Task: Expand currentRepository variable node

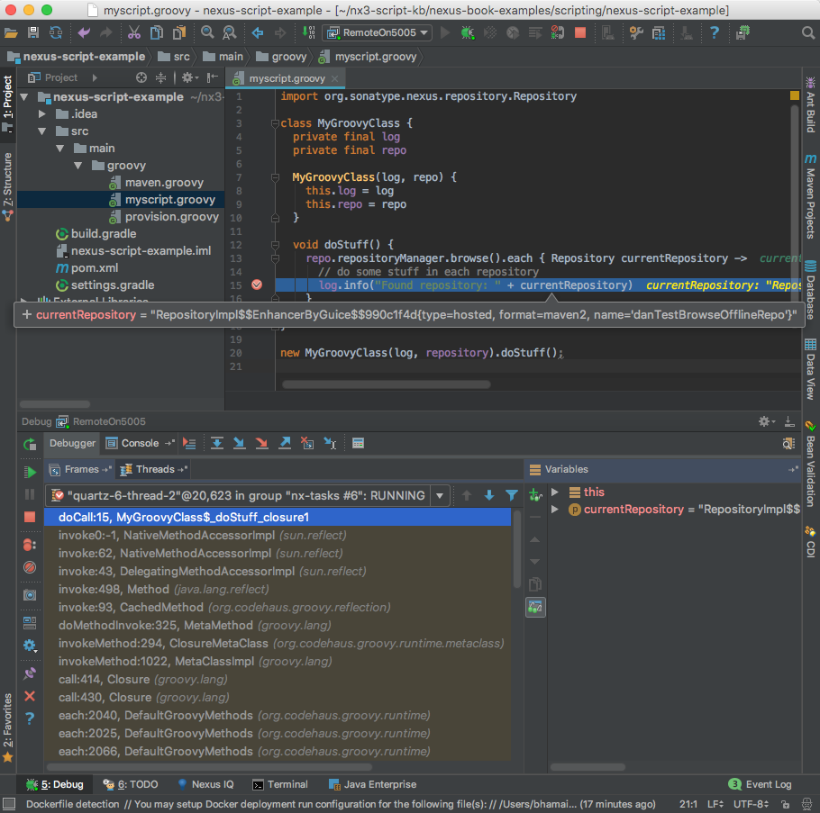Action: tap(555, 510)
